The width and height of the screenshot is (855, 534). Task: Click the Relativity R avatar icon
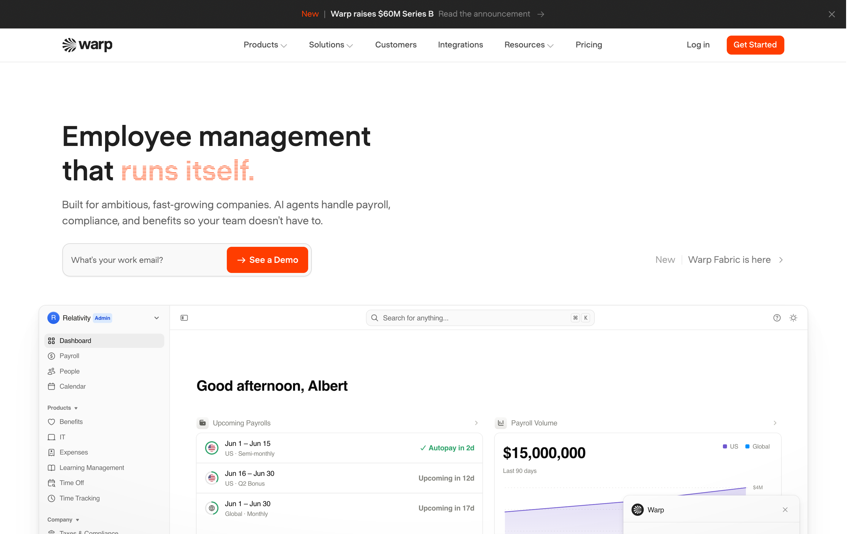coord(53,318)
